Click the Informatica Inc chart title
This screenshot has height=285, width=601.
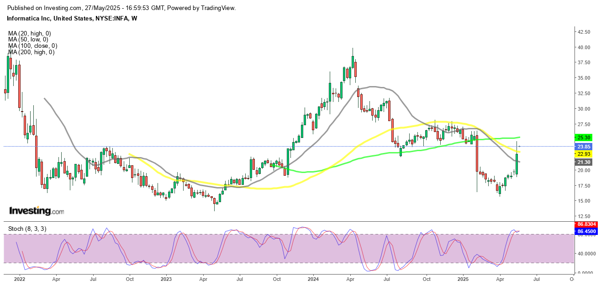pyautogui.click(x=72, y=19)
